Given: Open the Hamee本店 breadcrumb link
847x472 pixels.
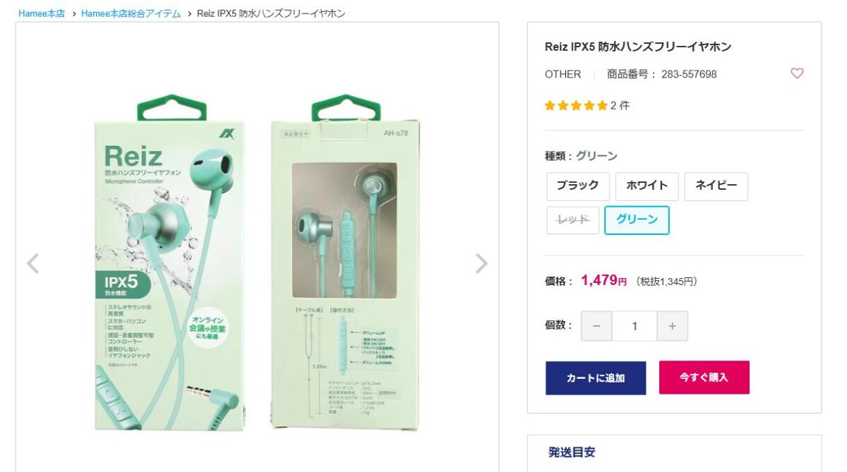Looking at the screenshot, I should pyautogui.click(x=42, y=13).
